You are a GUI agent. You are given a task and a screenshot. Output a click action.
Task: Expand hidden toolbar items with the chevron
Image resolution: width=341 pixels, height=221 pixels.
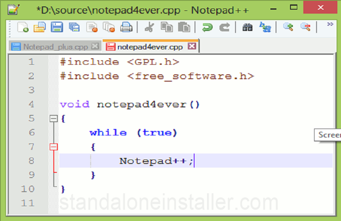click(330, 24)
